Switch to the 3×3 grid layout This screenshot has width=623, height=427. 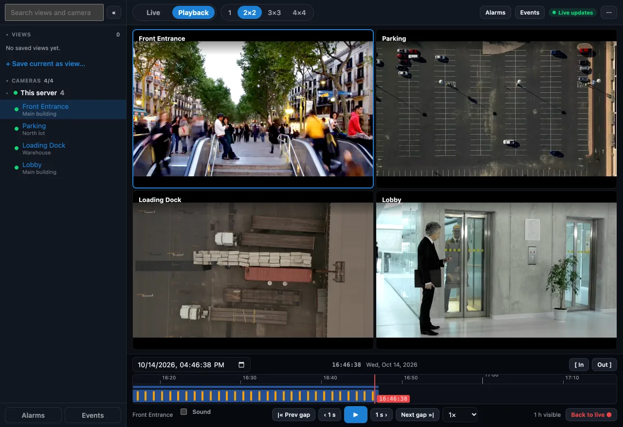point(274,13)
